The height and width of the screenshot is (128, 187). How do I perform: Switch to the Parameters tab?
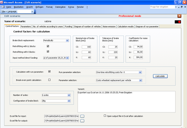tap(26, 27)
